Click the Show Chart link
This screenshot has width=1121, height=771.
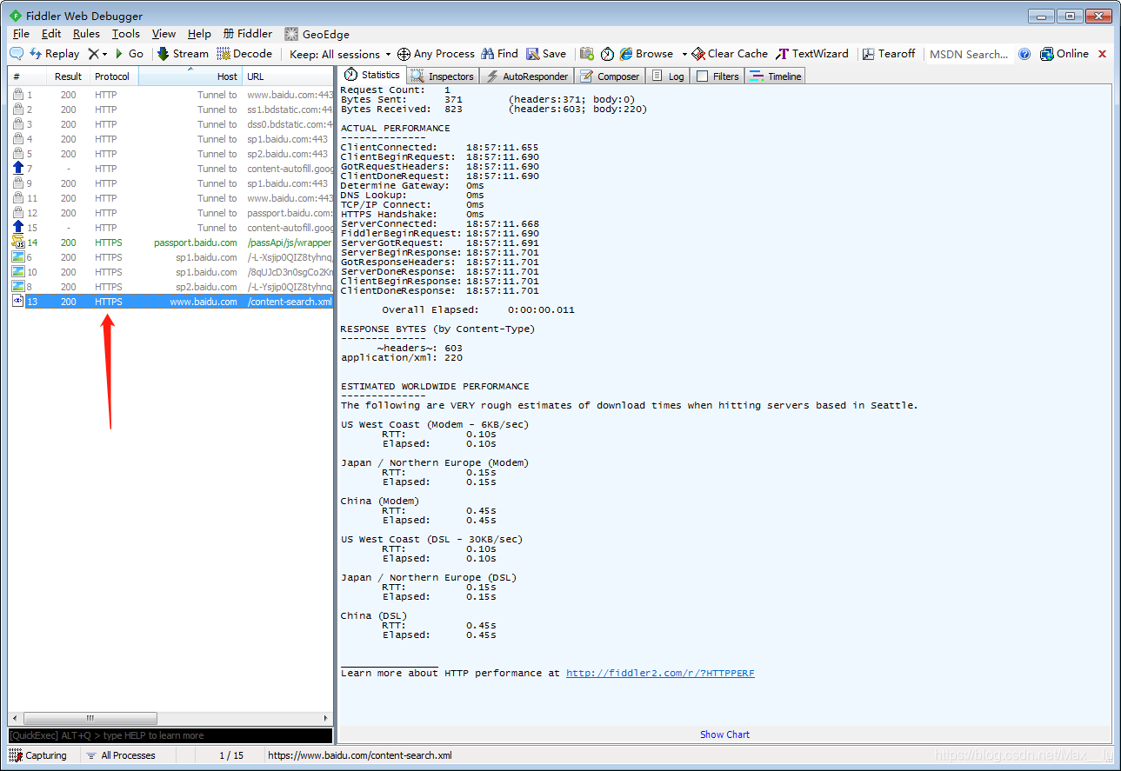(x=724, y=734)
